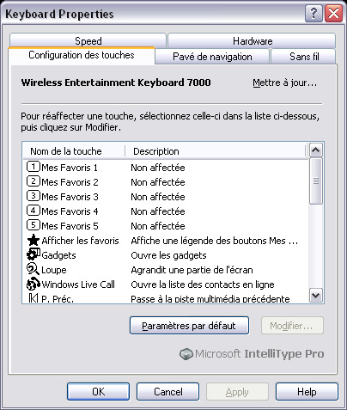The image size is (347, 410).
Task: Click the star icon for Afficher les favoris
Action: tap(33, 240)
